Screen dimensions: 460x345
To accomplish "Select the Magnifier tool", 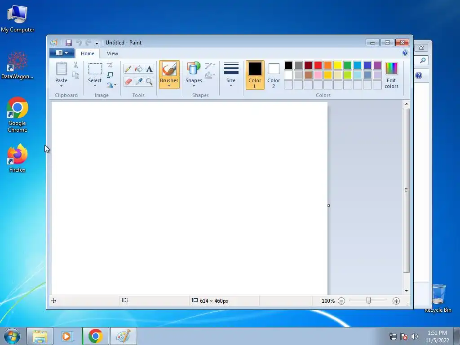I will (149, 82).
